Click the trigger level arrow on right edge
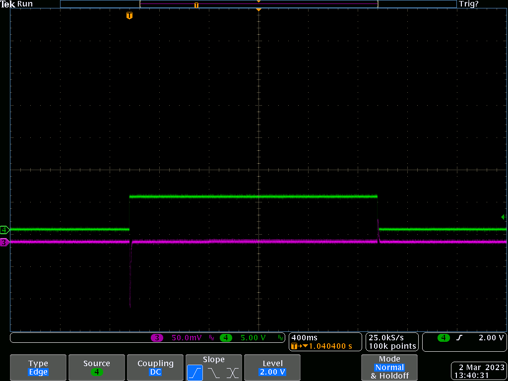This screenshot has width=508, height=381. pyautogui.click(x=504, y=217)
